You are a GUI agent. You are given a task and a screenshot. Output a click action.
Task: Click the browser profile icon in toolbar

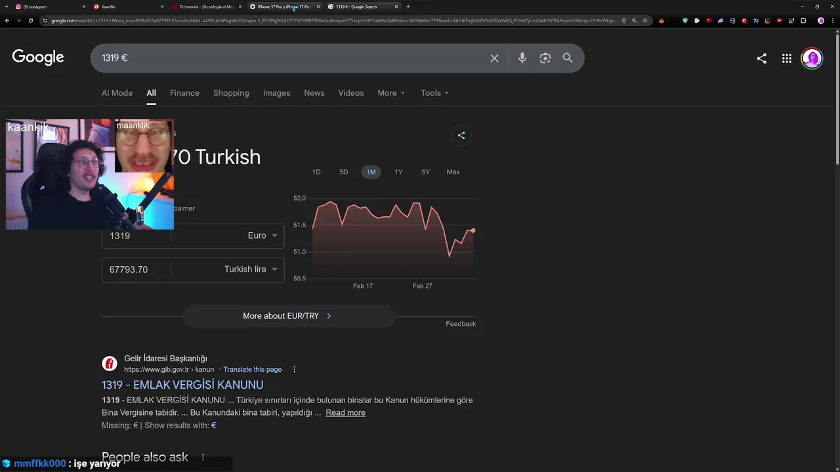pyautogui.click(x=821, y=20)
